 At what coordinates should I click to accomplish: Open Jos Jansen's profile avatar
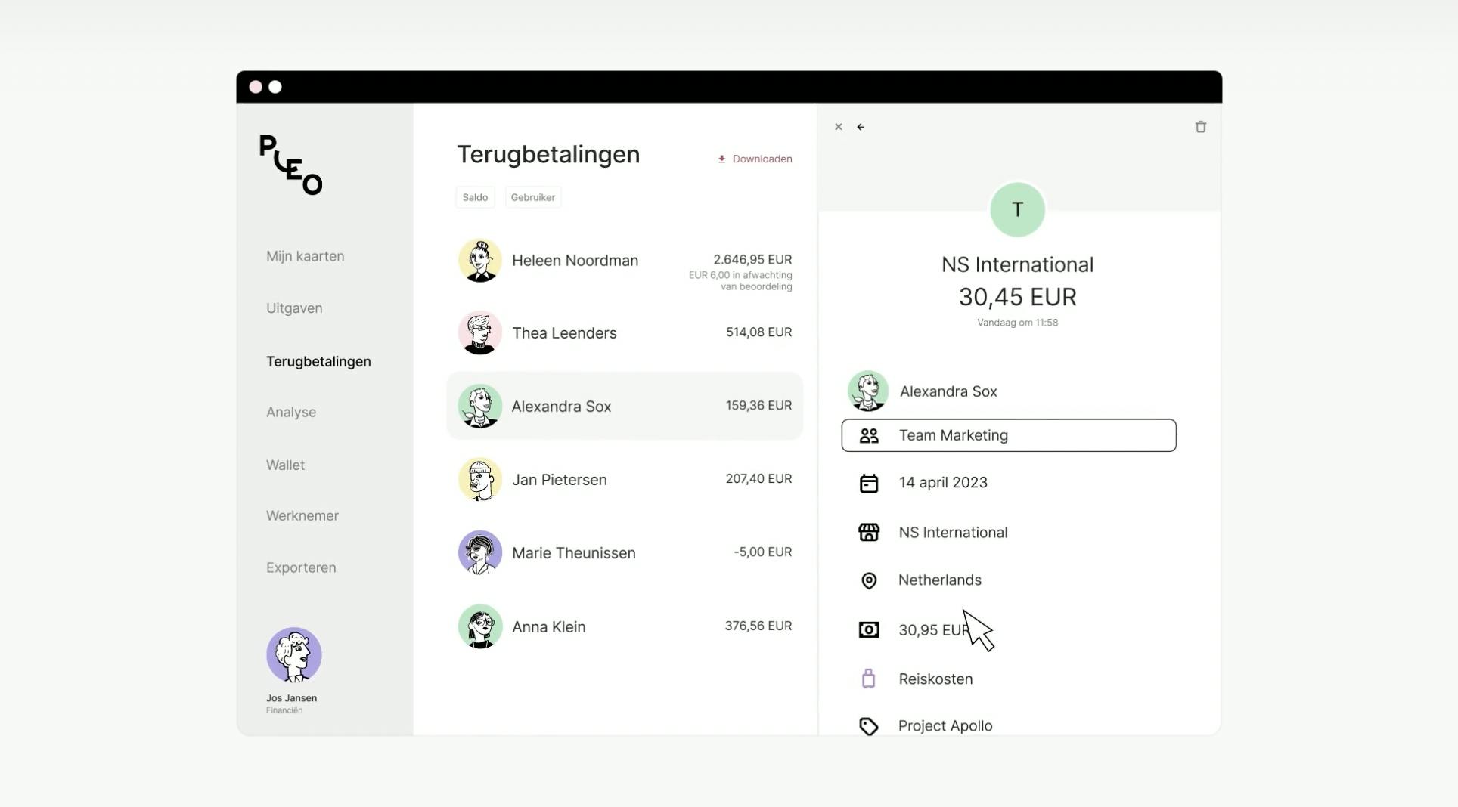[x=294, y=654]
